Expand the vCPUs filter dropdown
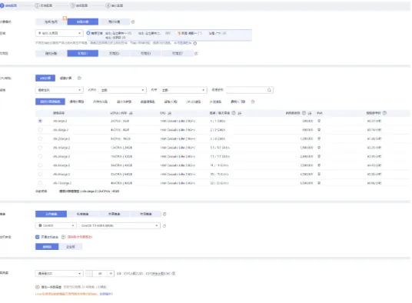This screenshot has height=303, width=412. pos(122,90)
